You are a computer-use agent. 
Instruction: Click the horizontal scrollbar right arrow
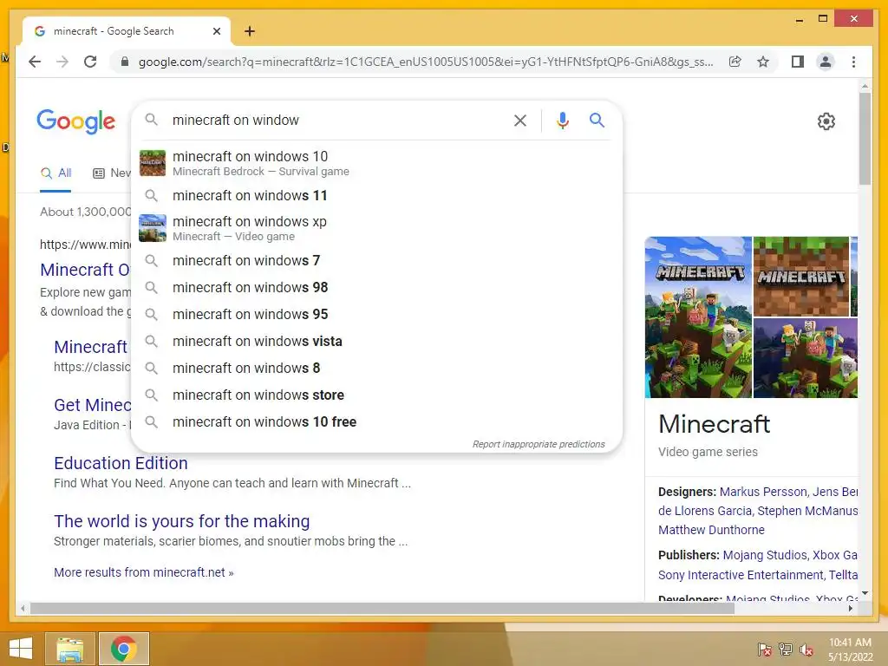(851, 608)
